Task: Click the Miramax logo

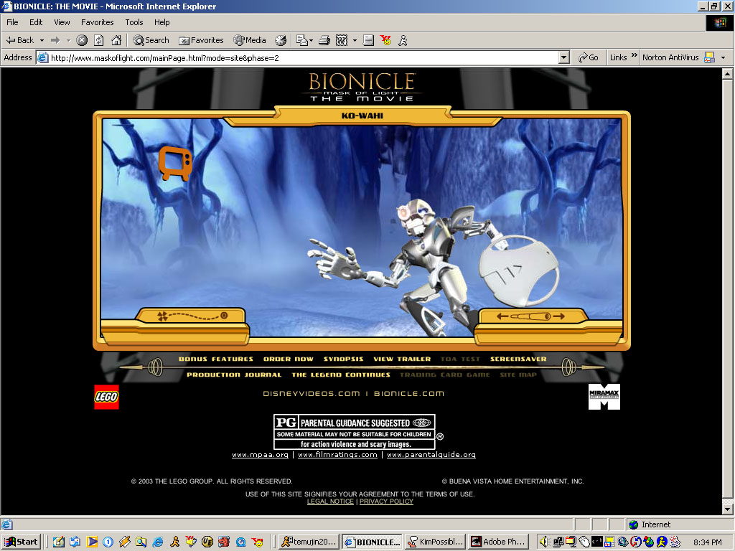Action: pyautogui.click(x=604, y=397)
